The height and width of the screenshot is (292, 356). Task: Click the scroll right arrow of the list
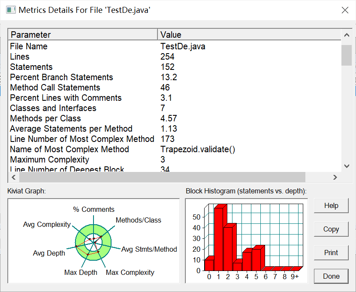[335, 177]
